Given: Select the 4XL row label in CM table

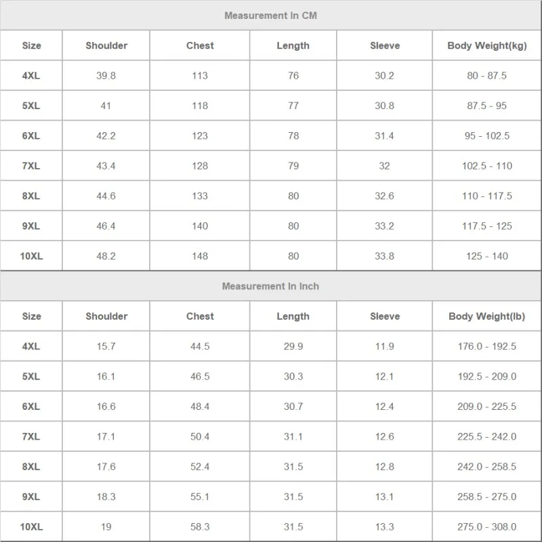Looking at the screenshot, I should pyautogui.click(x=31, y=76).
